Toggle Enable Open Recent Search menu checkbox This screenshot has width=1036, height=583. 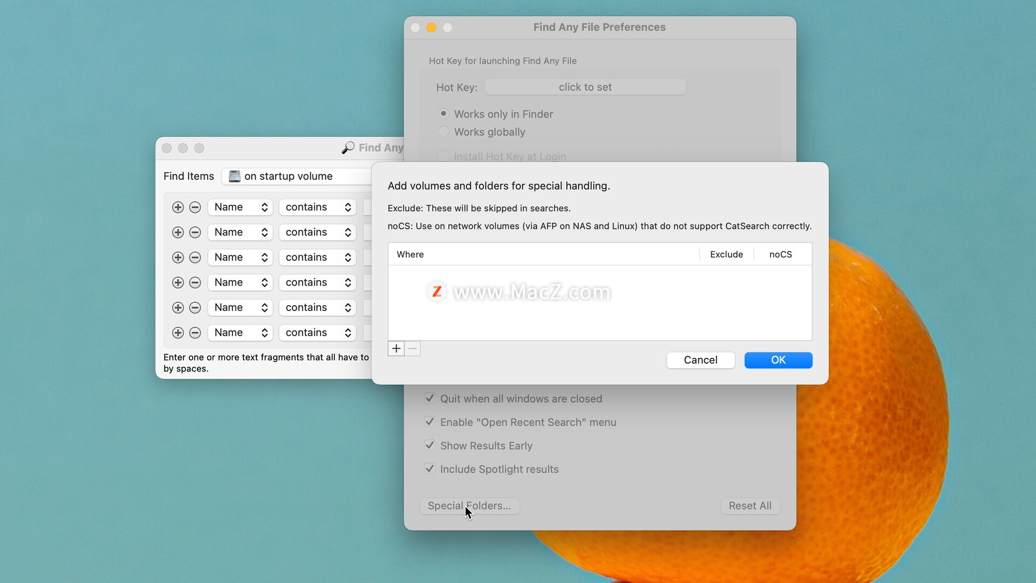(430, 422)
